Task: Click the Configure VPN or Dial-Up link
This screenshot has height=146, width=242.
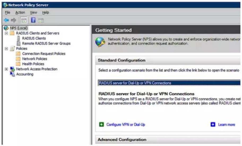Action: point(126,125)
